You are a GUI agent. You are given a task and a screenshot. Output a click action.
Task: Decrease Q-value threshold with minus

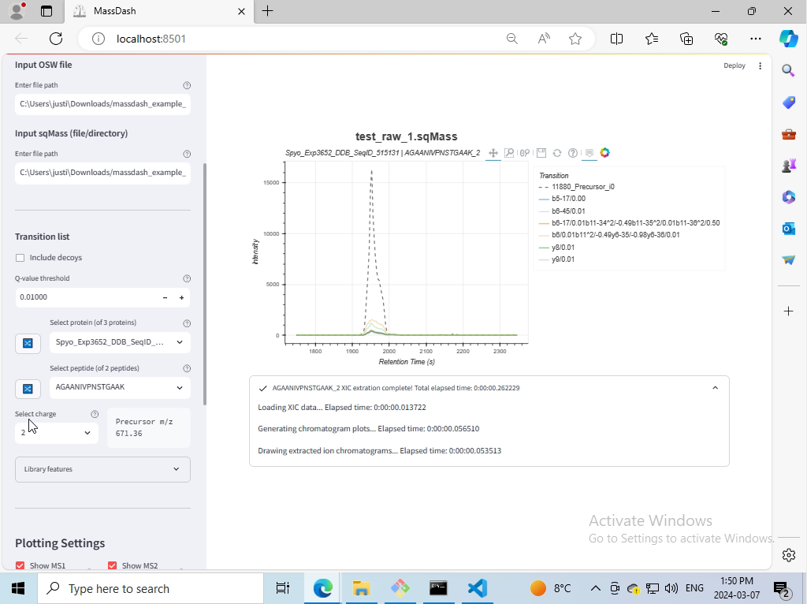point(165,297)
